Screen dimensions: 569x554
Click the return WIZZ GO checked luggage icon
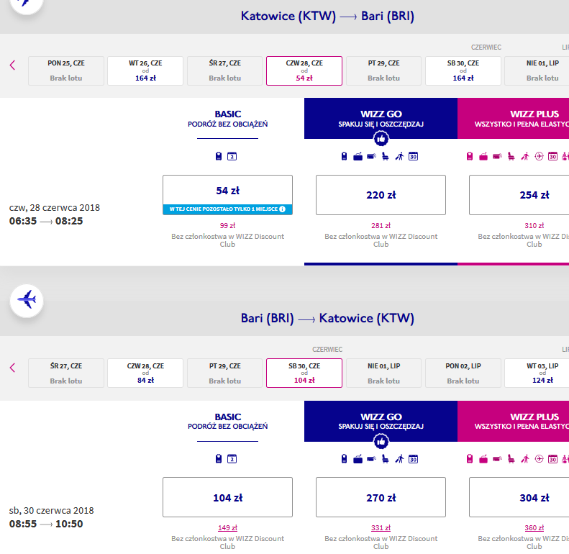coord(372,459)
